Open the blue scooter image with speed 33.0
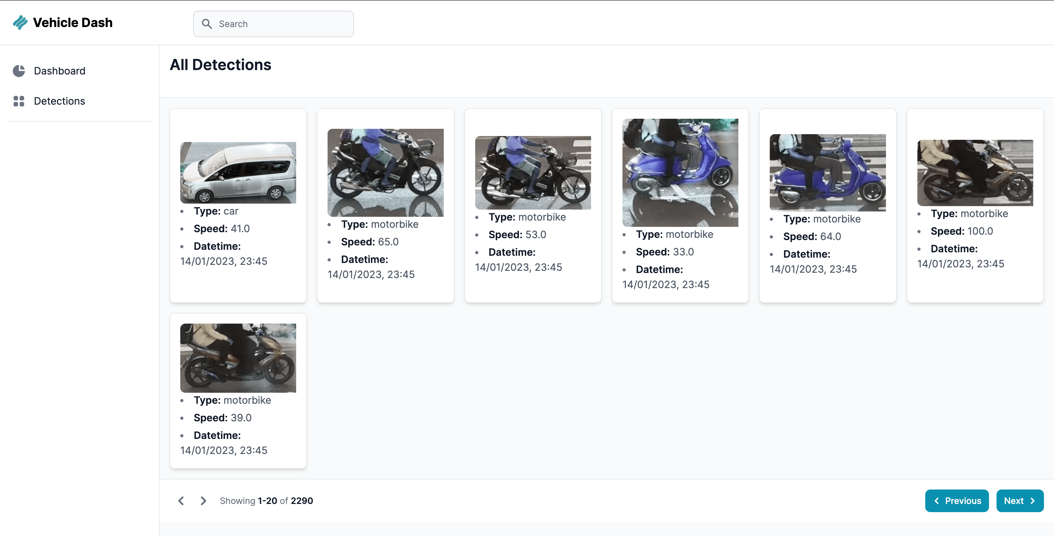This screenshot has height=536, width=1054. click(x=680, y=172)
